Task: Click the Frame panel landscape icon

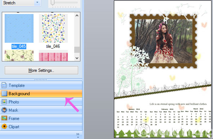Action: (x=4, y=118)
